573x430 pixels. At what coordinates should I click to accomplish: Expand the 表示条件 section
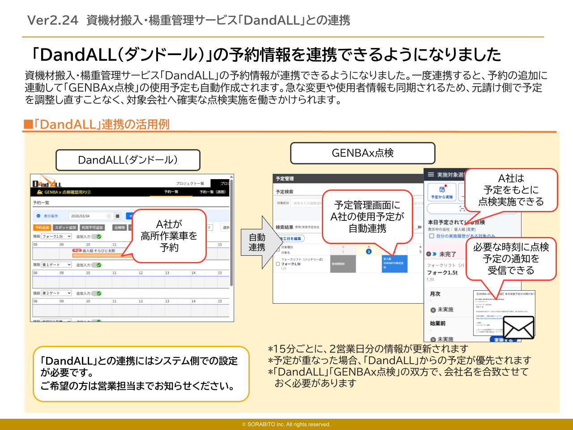pyautogui.click(x=38, y=216)
